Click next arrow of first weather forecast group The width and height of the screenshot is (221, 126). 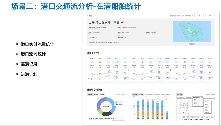[x=128, y=70]
